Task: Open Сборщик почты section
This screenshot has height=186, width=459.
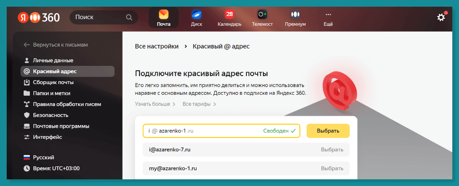Action: pos(48,82)
